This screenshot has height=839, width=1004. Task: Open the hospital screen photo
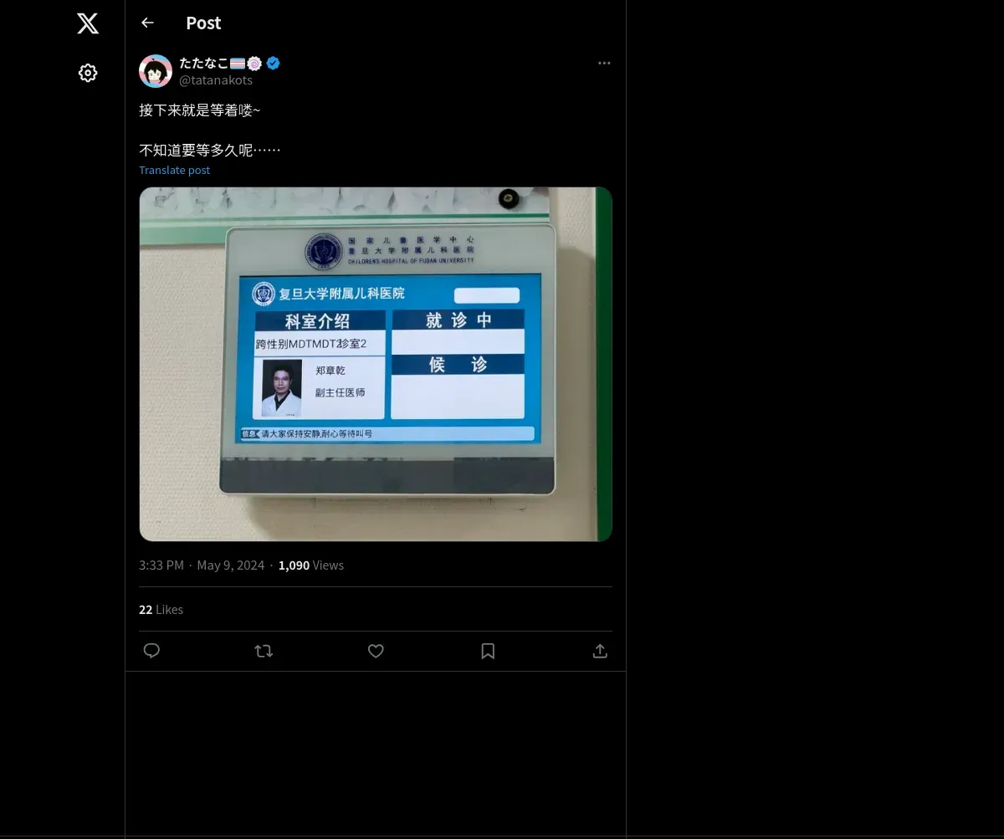[376, 364]
